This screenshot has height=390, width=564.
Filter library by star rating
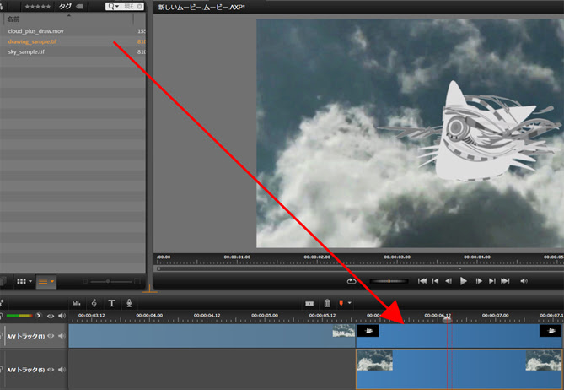coord(37,7)
